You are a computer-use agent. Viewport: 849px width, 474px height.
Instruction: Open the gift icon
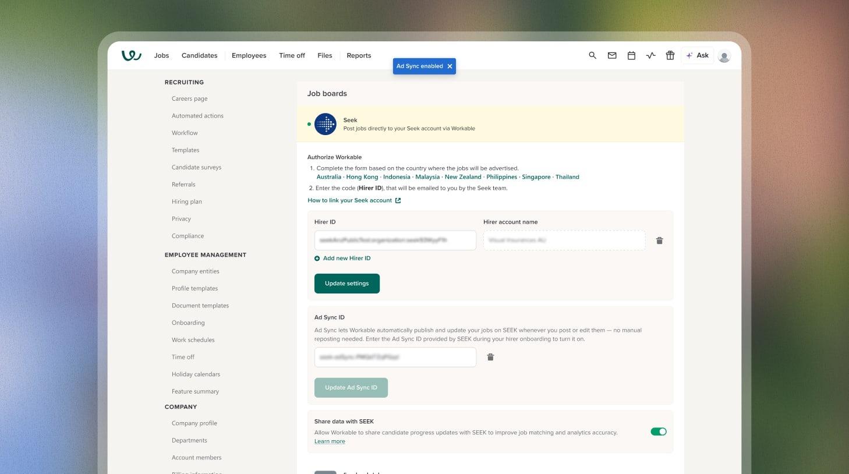click(670, 55)
